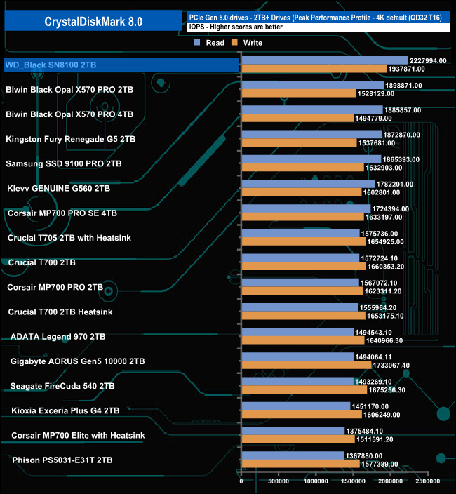Click the value 1885857.00
The image size is (456, 494).
[403, 110]
